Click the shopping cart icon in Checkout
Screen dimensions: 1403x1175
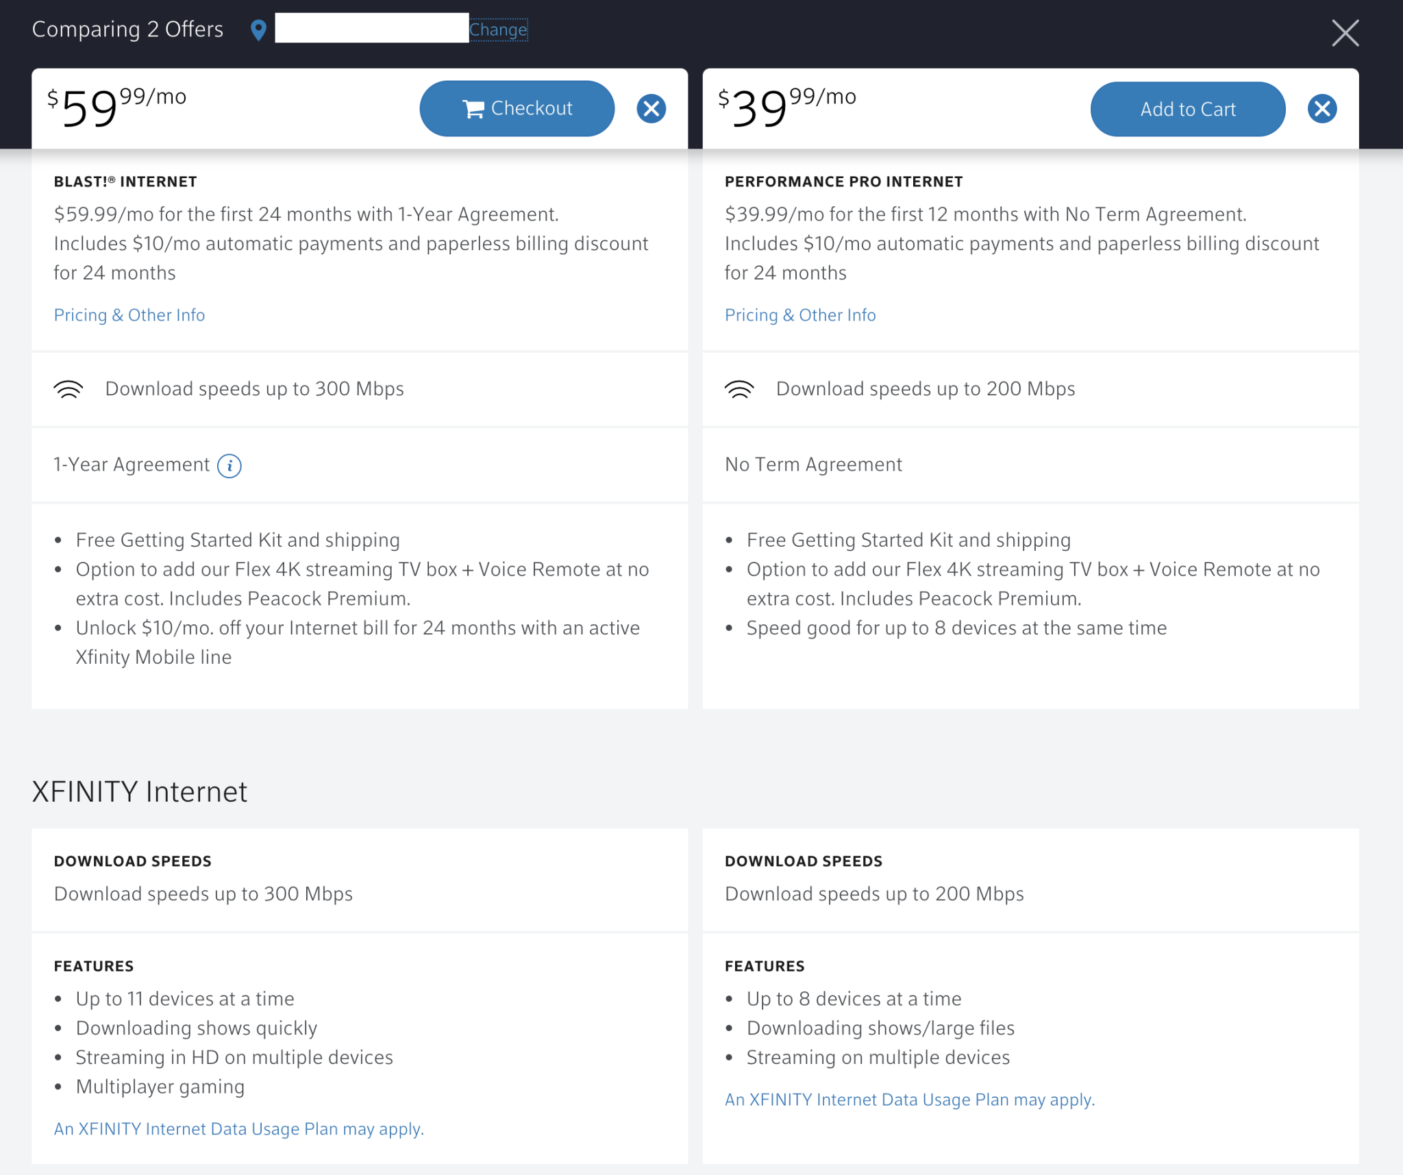click(x=475, y=108)
